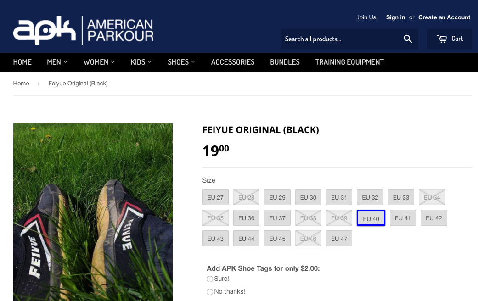This screenshot has width=478, height=301.
Task: Select the "Sure!" radio button
Action: [x=210, y=279]
